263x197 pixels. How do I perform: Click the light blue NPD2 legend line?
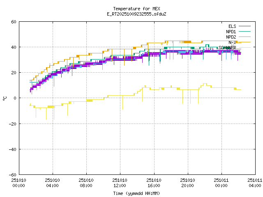click(245, 37)
